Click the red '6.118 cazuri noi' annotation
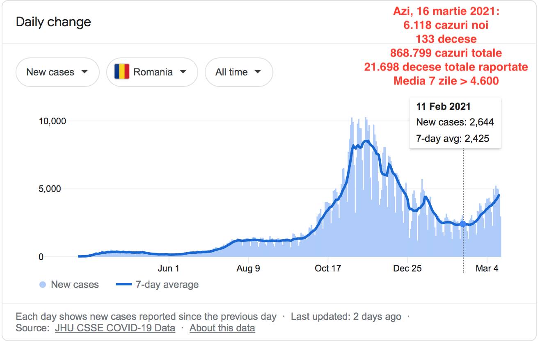Viewport: 540px width, 342px height. click(x=446, y=25)
